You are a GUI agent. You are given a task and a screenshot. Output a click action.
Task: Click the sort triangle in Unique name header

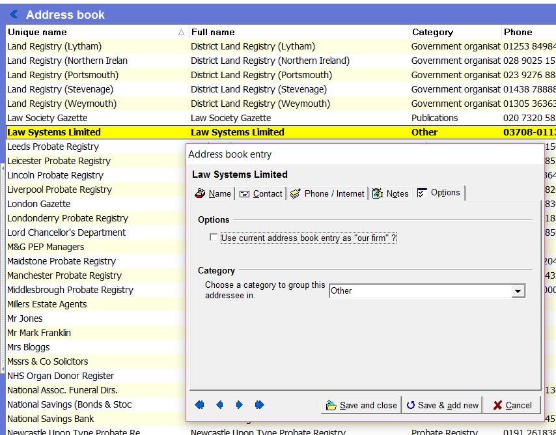181,32
